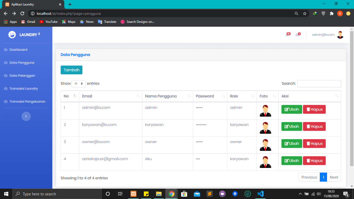Viewport: 354px width, 199px height.
Task: Open the browser Extensions puzzle icon
Action: tap(332, 13)
